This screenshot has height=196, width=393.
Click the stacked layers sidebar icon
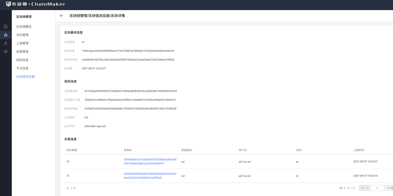[6, 51]
